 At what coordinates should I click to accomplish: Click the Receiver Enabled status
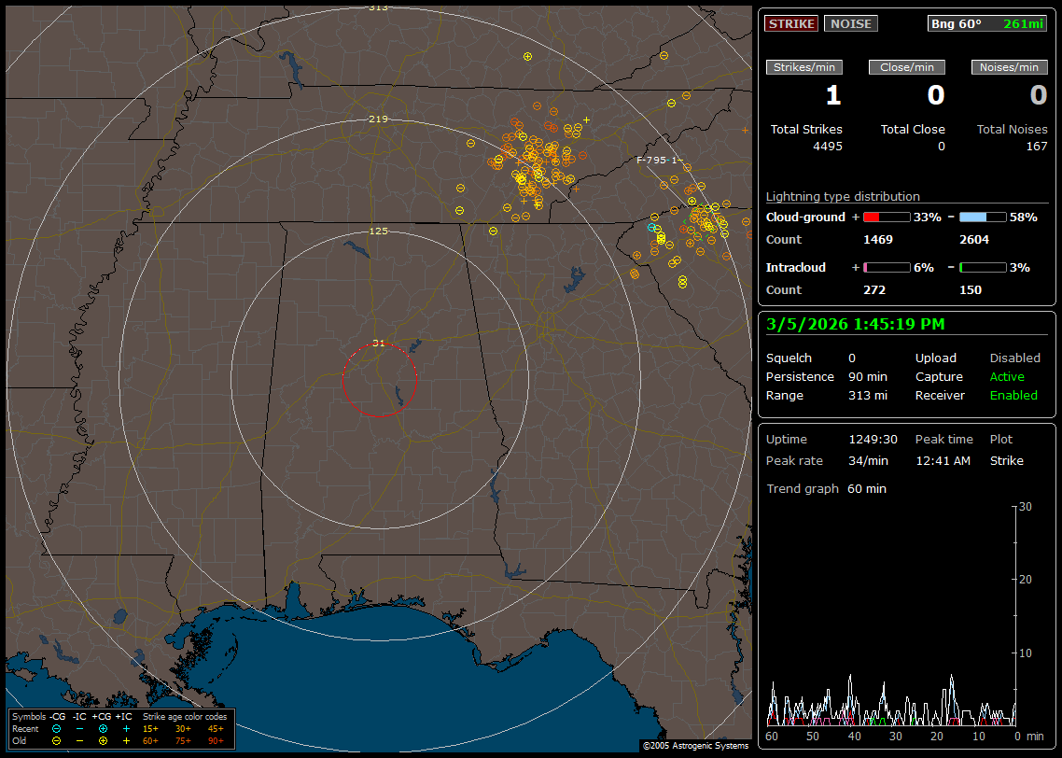1013,396
